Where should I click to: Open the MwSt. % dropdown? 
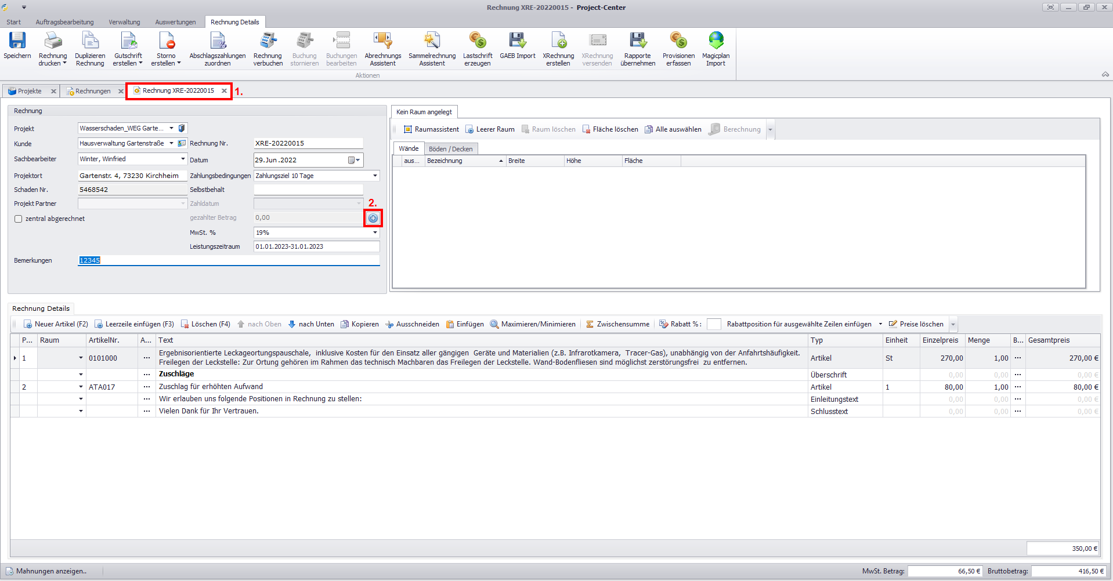coord(375,233)
